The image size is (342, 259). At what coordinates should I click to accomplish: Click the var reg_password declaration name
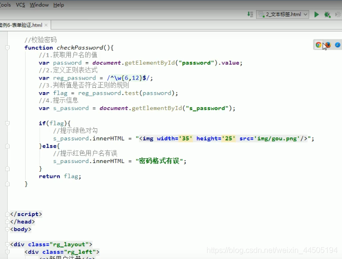[74, 78]
